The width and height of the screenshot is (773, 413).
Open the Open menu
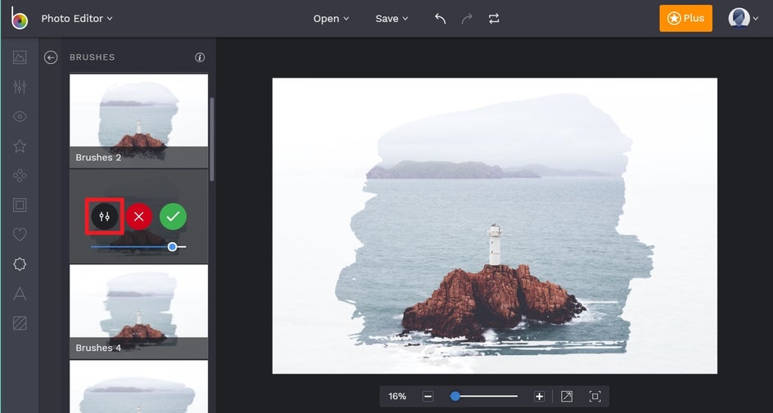[x=331, y=19]
